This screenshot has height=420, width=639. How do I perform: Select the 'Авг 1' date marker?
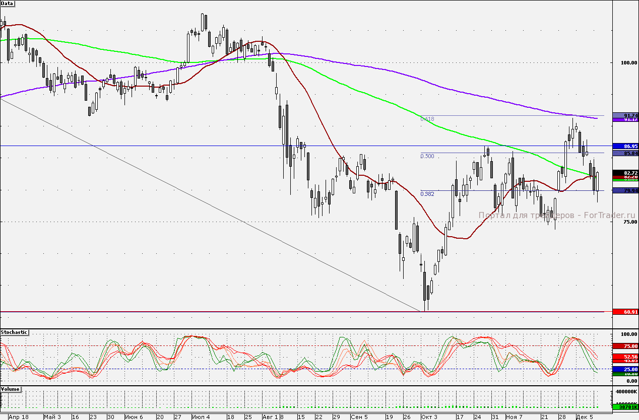(x=270, y=417)
